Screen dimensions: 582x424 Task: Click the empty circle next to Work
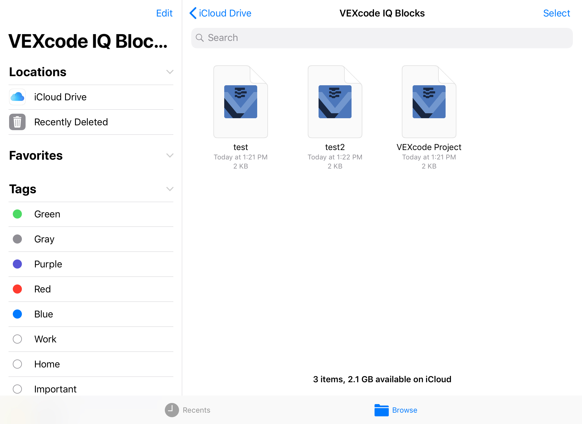(x=17, y=339)
